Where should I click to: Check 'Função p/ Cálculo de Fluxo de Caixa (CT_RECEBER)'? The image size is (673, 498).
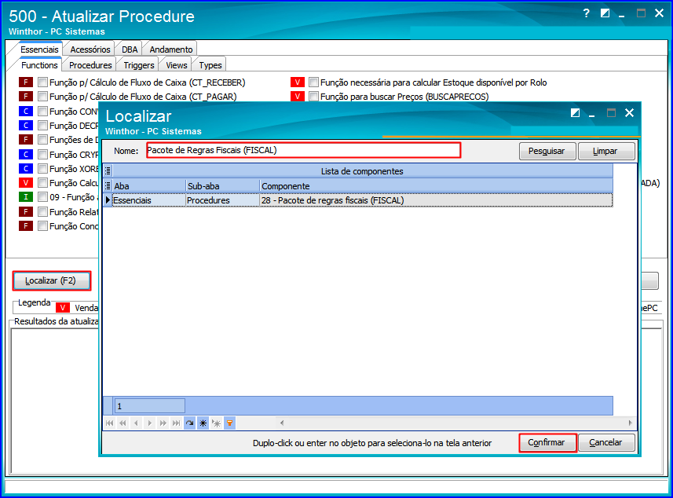(42, 82)
